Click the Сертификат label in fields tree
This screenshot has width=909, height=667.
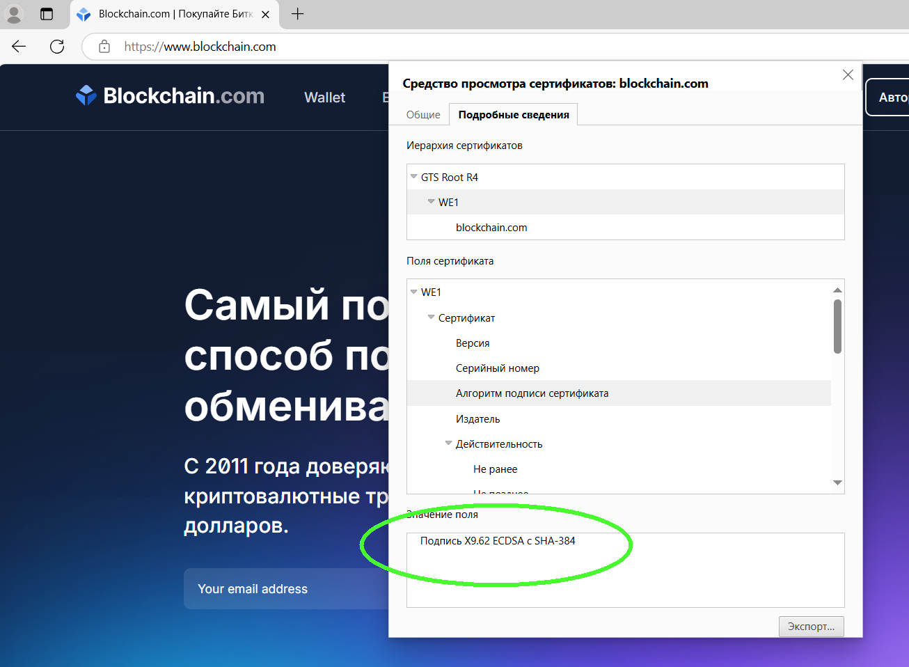466,318
